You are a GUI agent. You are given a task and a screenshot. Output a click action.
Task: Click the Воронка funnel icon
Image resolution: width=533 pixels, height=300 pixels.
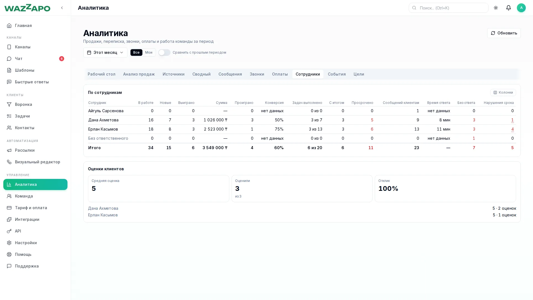point(9,104)
